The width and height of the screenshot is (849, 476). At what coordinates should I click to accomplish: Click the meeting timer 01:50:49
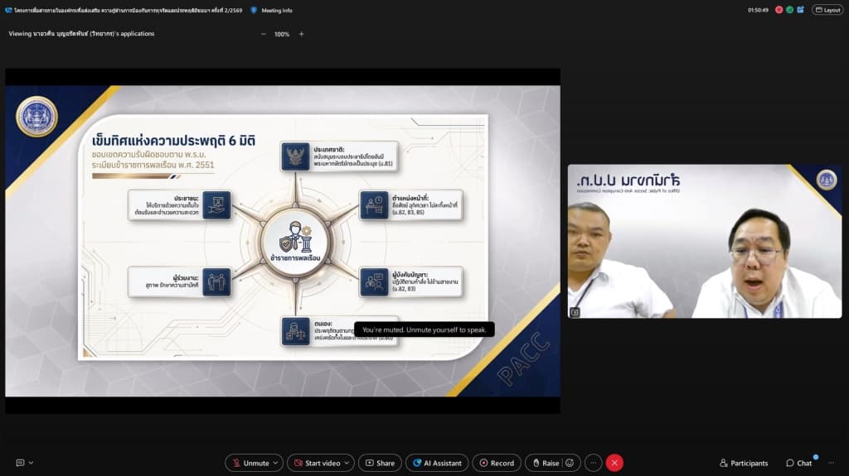[x=758, y=10]
